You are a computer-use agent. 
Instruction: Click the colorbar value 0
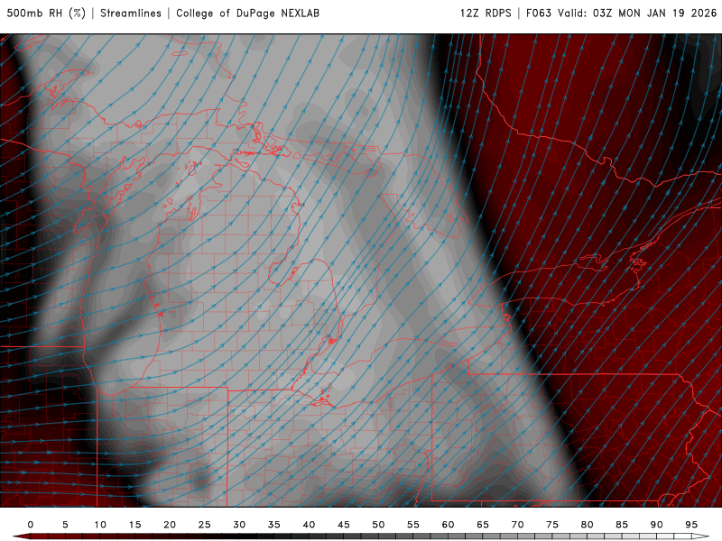(31, 525)
